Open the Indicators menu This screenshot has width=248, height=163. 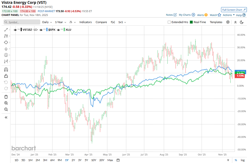[x=85, y=22]
